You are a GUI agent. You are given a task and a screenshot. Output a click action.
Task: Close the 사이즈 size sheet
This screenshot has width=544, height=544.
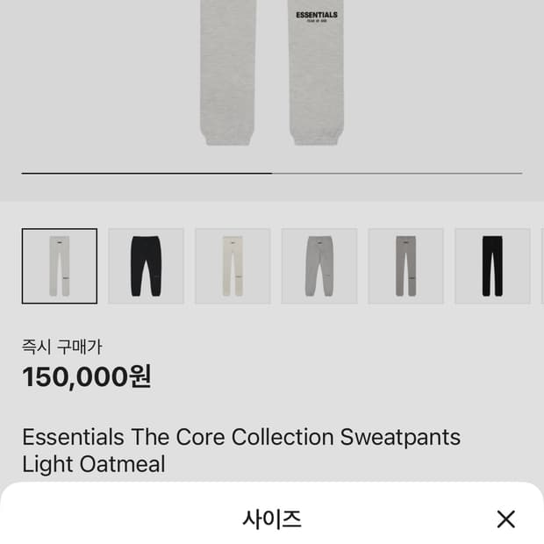click(505, 519)
